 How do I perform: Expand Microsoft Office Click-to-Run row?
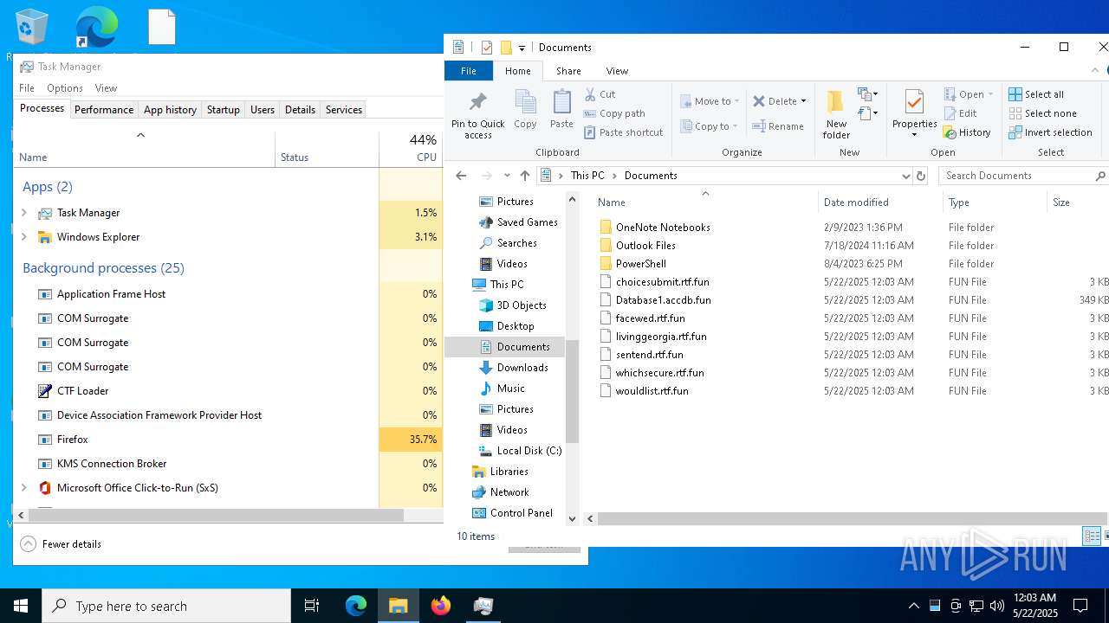23,488
